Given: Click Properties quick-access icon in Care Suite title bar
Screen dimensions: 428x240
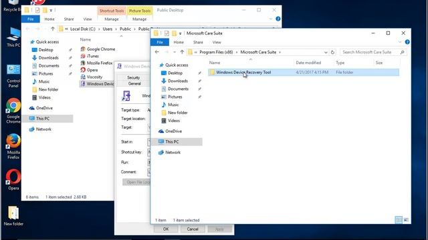Looking at the screenshot, I should [x=167, y=33].
